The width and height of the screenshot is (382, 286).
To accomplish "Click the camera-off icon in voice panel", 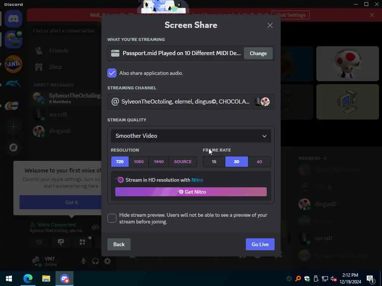I will (x=39, y=241).
